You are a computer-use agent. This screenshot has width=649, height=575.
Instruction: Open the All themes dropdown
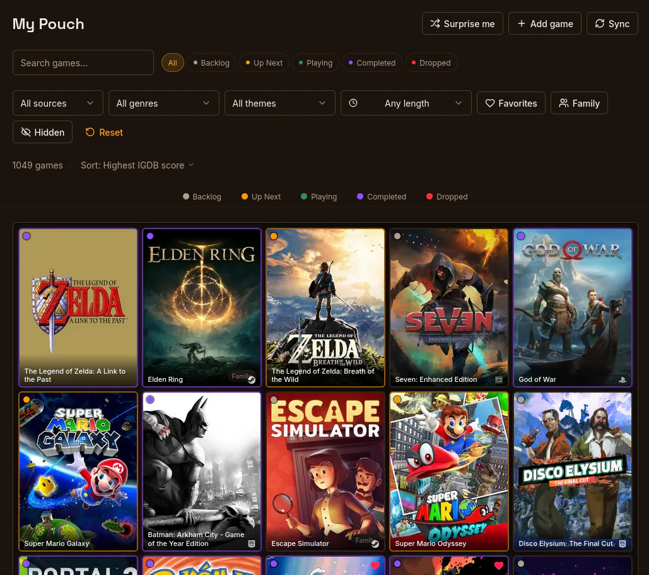(x=280, y=103)
